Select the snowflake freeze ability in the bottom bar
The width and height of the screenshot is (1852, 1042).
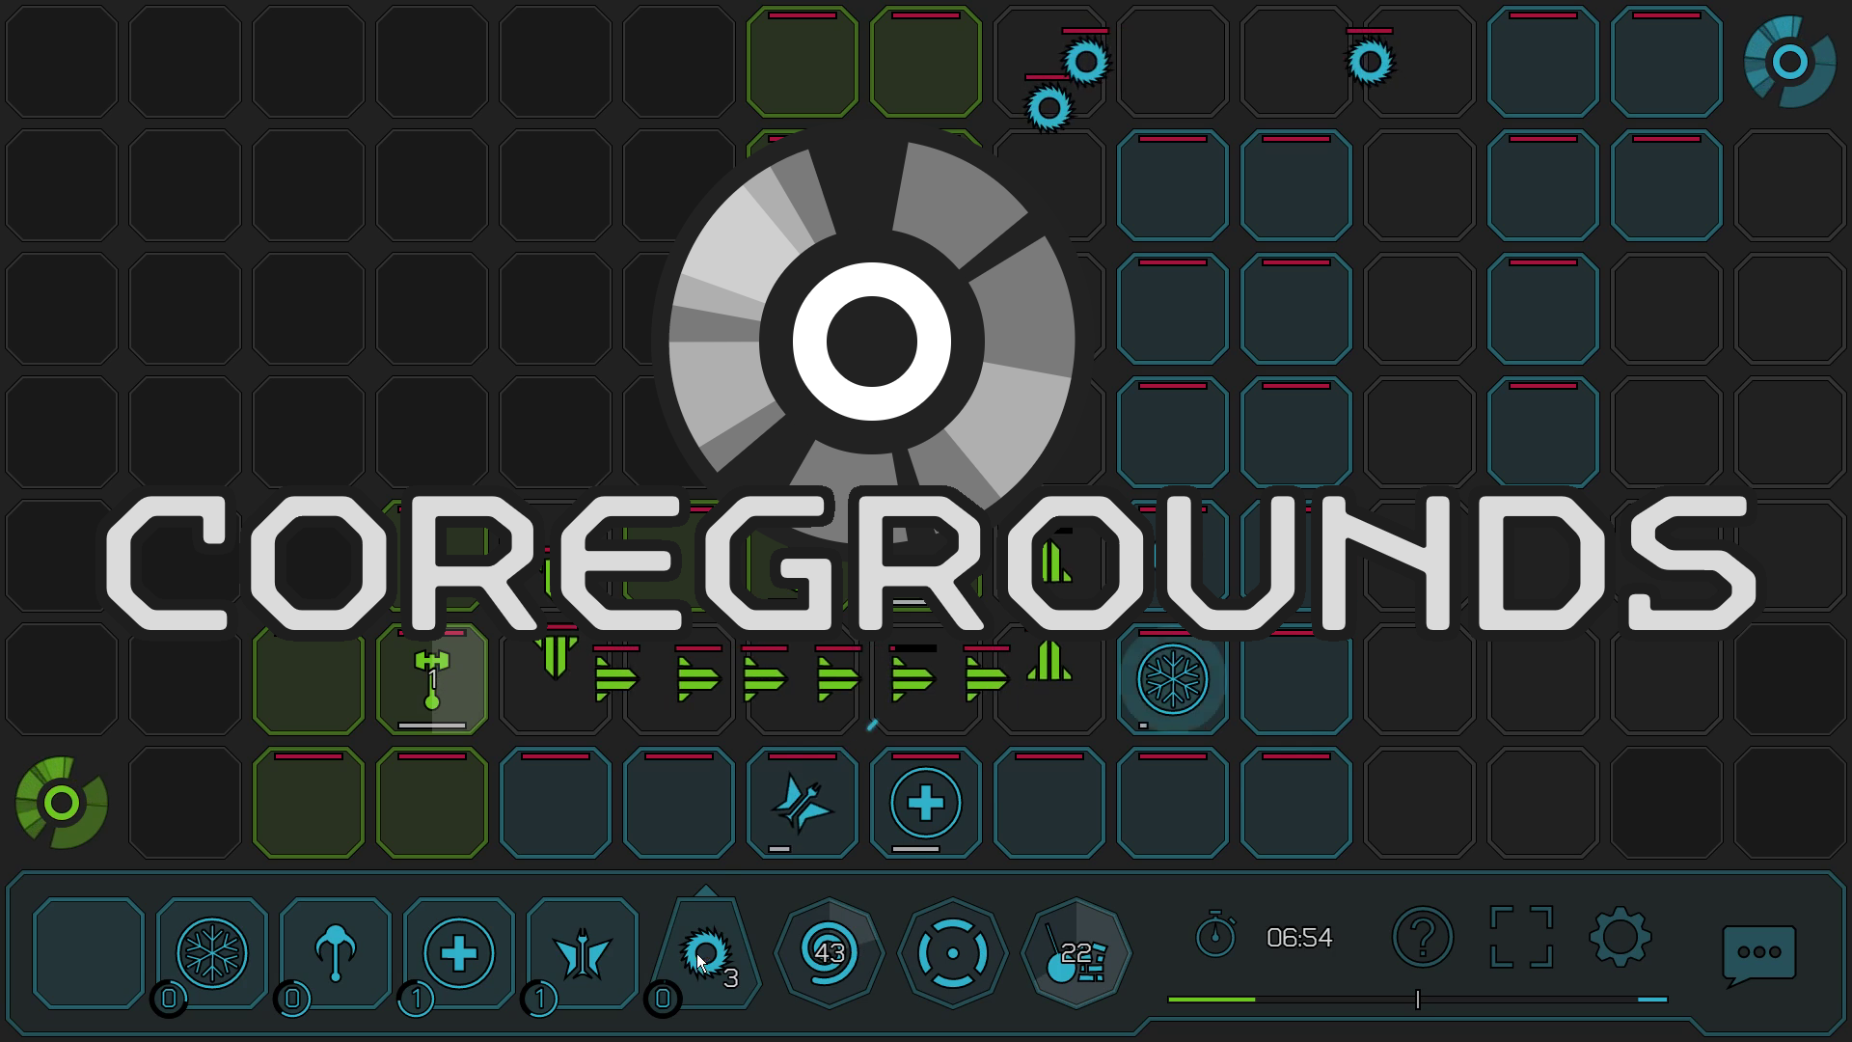(210, 953)
